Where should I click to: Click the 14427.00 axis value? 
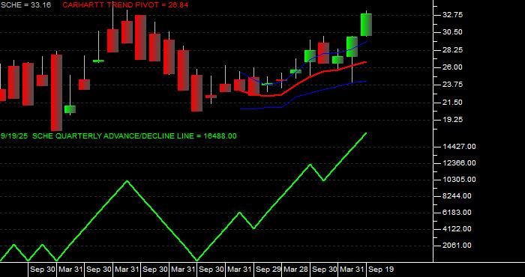[459, 147]
